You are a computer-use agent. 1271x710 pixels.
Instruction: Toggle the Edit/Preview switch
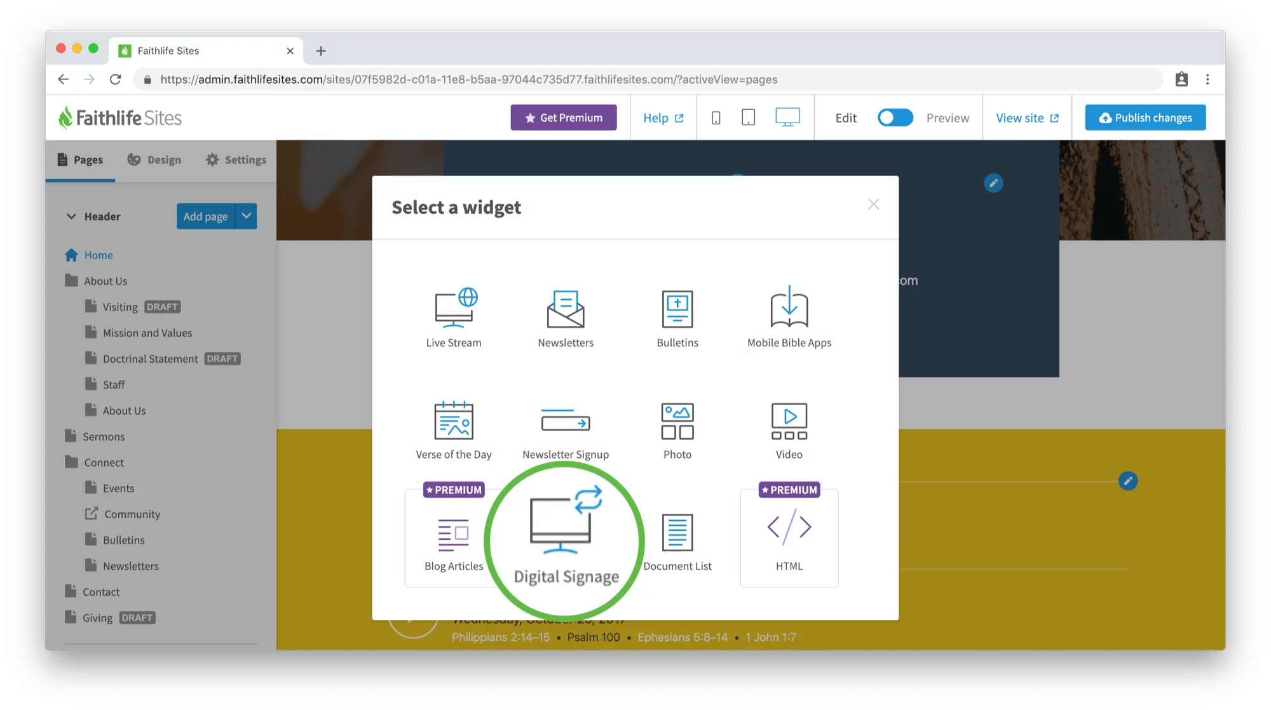(895, 117)
